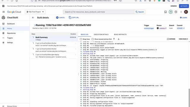Open the help question mark icon
Viewport: 190px width, 107px height.
(x=176, y=12)
